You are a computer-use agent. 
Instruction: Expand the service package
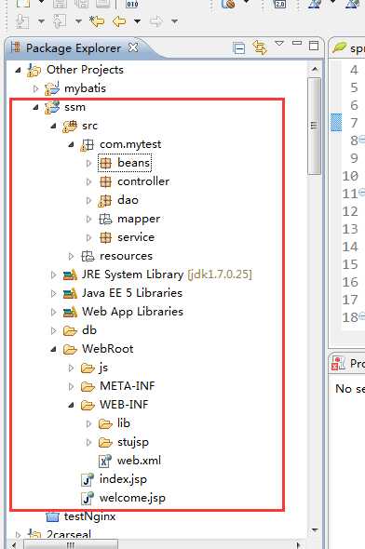[89, 237]
